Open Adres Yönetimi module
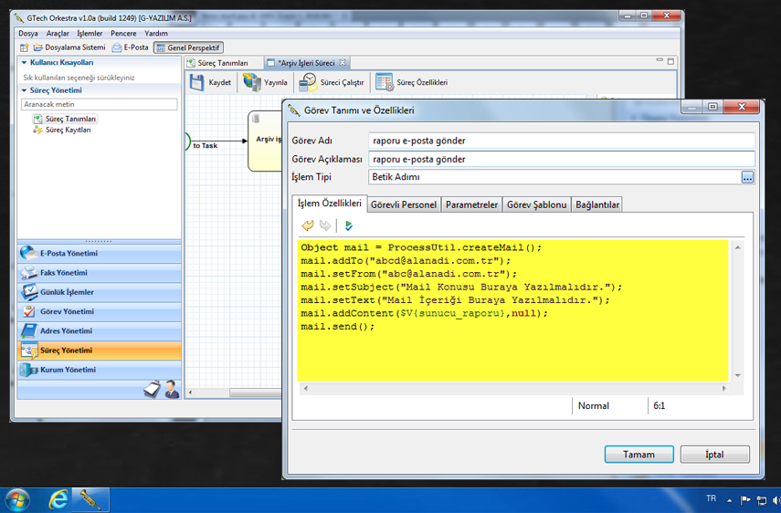Viewport: 781px width, 513px height. click(100, 330)
